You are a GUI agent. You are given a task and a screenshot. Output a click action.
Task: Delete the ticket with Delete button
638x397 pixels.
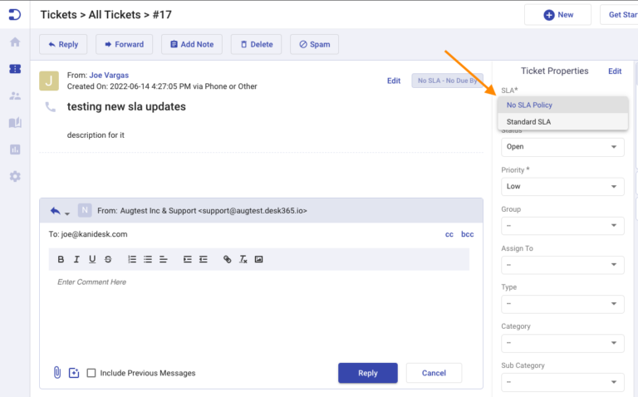tap(257, 44)
